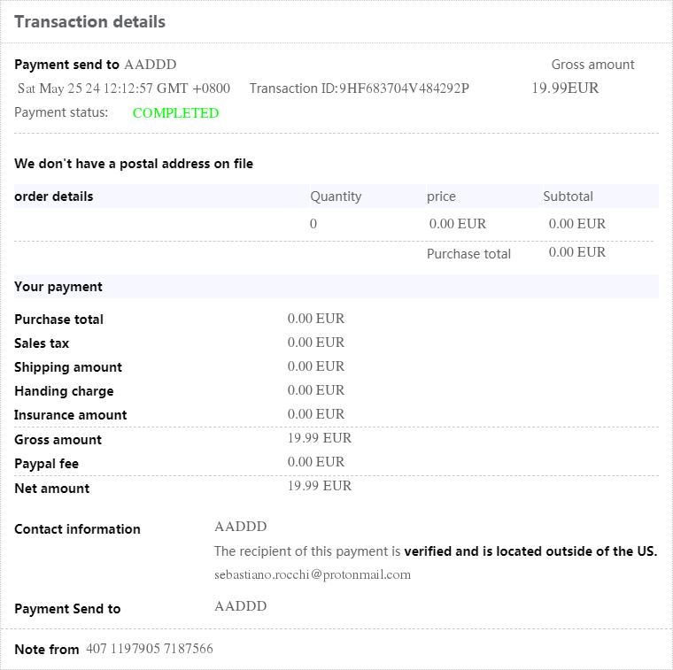Click the Sales tax label

coord(42,343)
